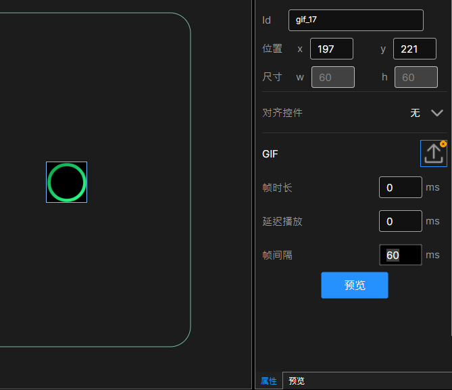Switch to the 预览 tab at bottom
452x390 pixels.
297,381
